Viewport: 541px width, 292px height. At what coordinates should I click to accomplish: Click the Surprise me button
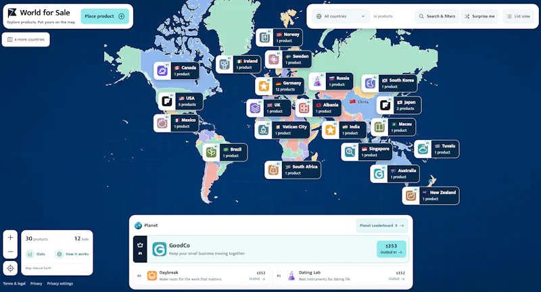[x=479, y=16]
